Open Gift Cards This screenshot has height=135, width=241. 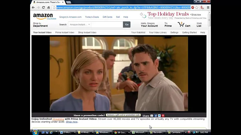click(107, 17)
